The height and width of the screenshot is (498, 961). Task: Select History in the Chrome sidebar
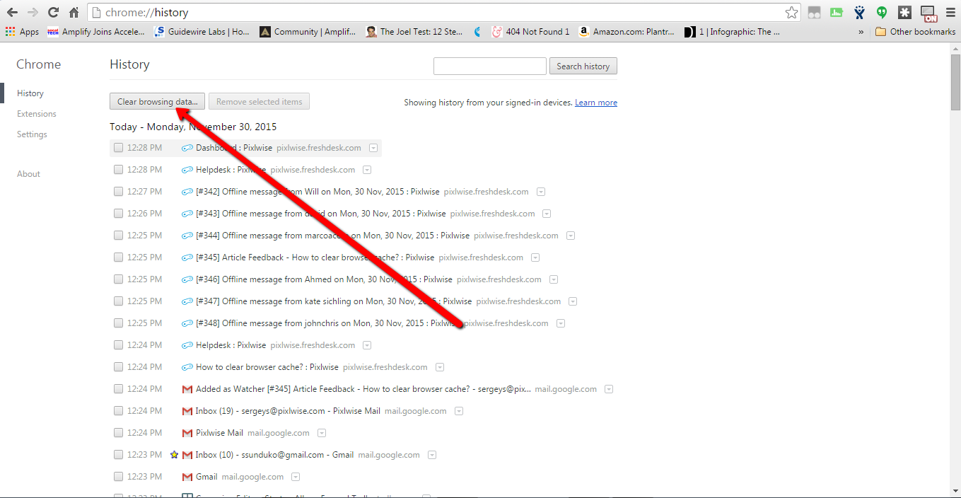point(30,93)
